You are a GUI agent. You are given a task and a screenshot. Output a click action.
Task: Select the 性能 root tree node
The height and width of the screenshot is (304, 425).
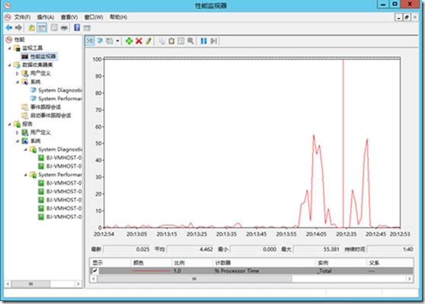pyautogui.click(x=19, y=40)
